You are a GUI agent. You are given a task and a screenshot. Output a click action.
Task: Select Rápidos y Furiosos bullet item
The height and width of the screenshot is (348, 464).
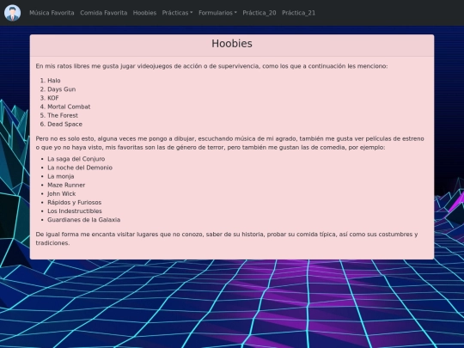[75, 203]
